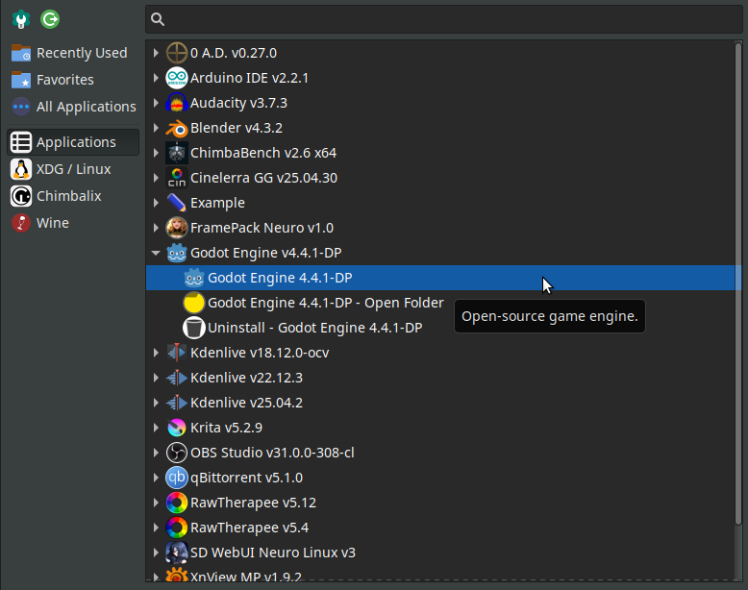
Task: Click the Chimbalix logo icon
Action: (x=21, y=196)
